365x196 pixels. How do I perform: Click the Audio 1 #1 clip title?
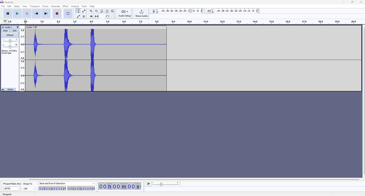pyautogui.click(x=32, y=27)
